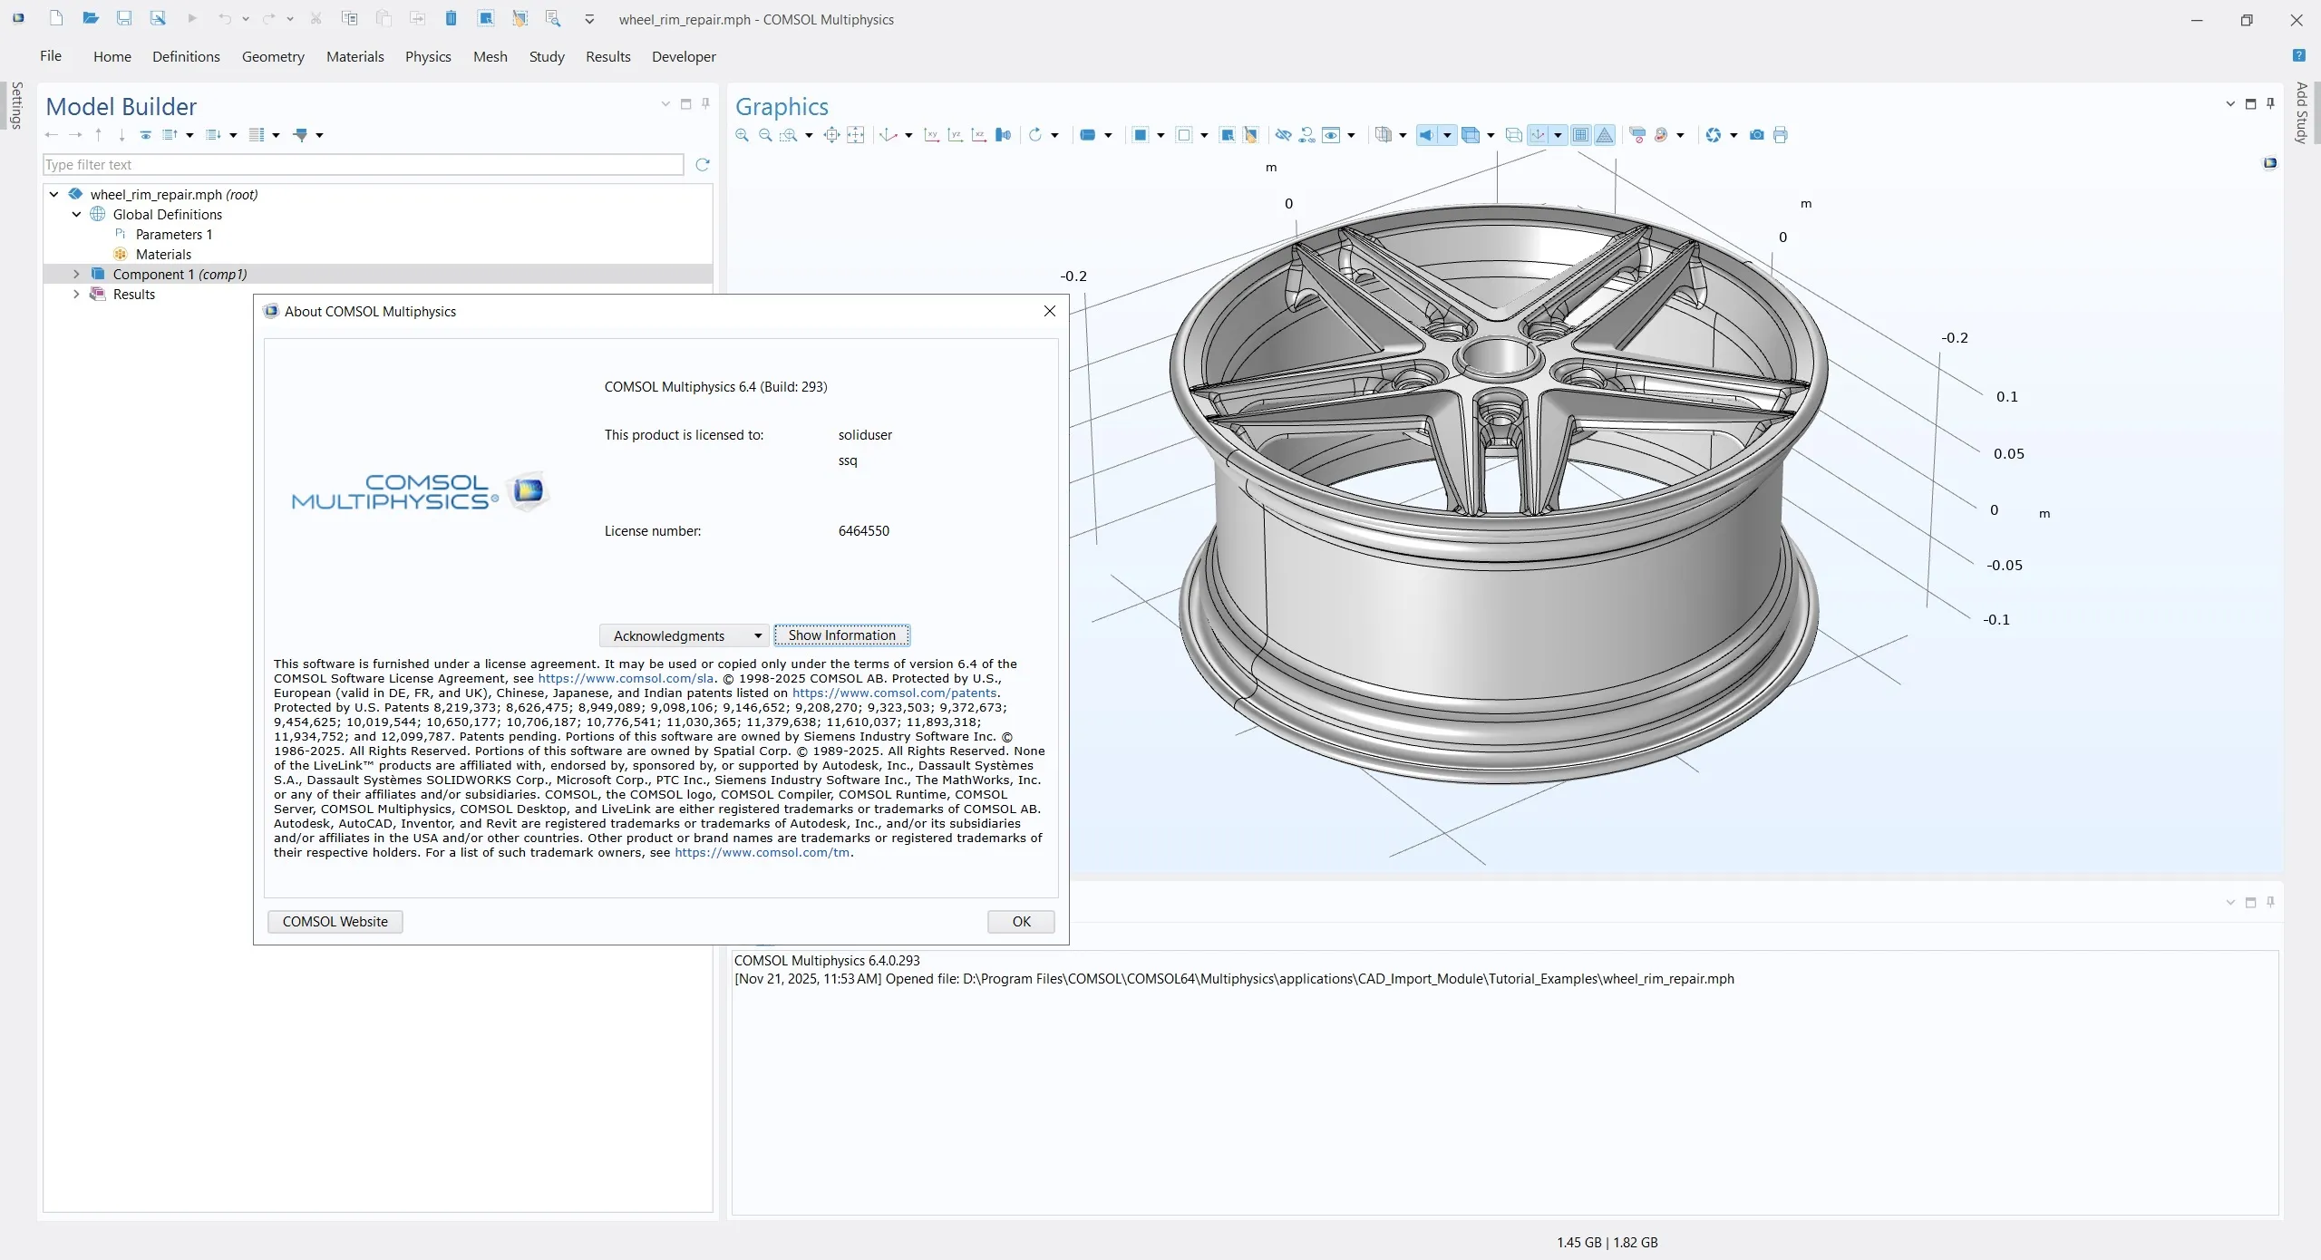Viewport: 2321px width, 1260px height.
Task: Open the Acknowledgments dropdown
Action: coord(684,635)
